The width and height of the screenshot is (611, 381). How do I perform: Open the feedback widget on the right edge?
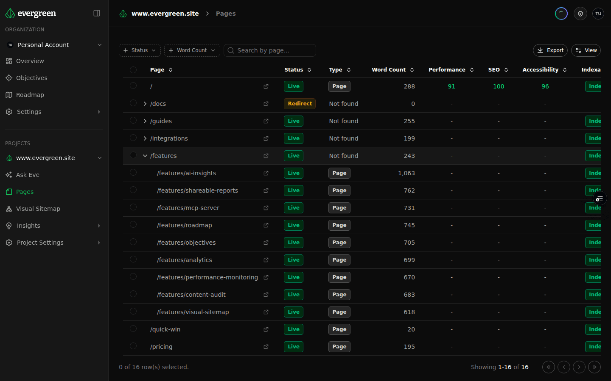[600, 198]
